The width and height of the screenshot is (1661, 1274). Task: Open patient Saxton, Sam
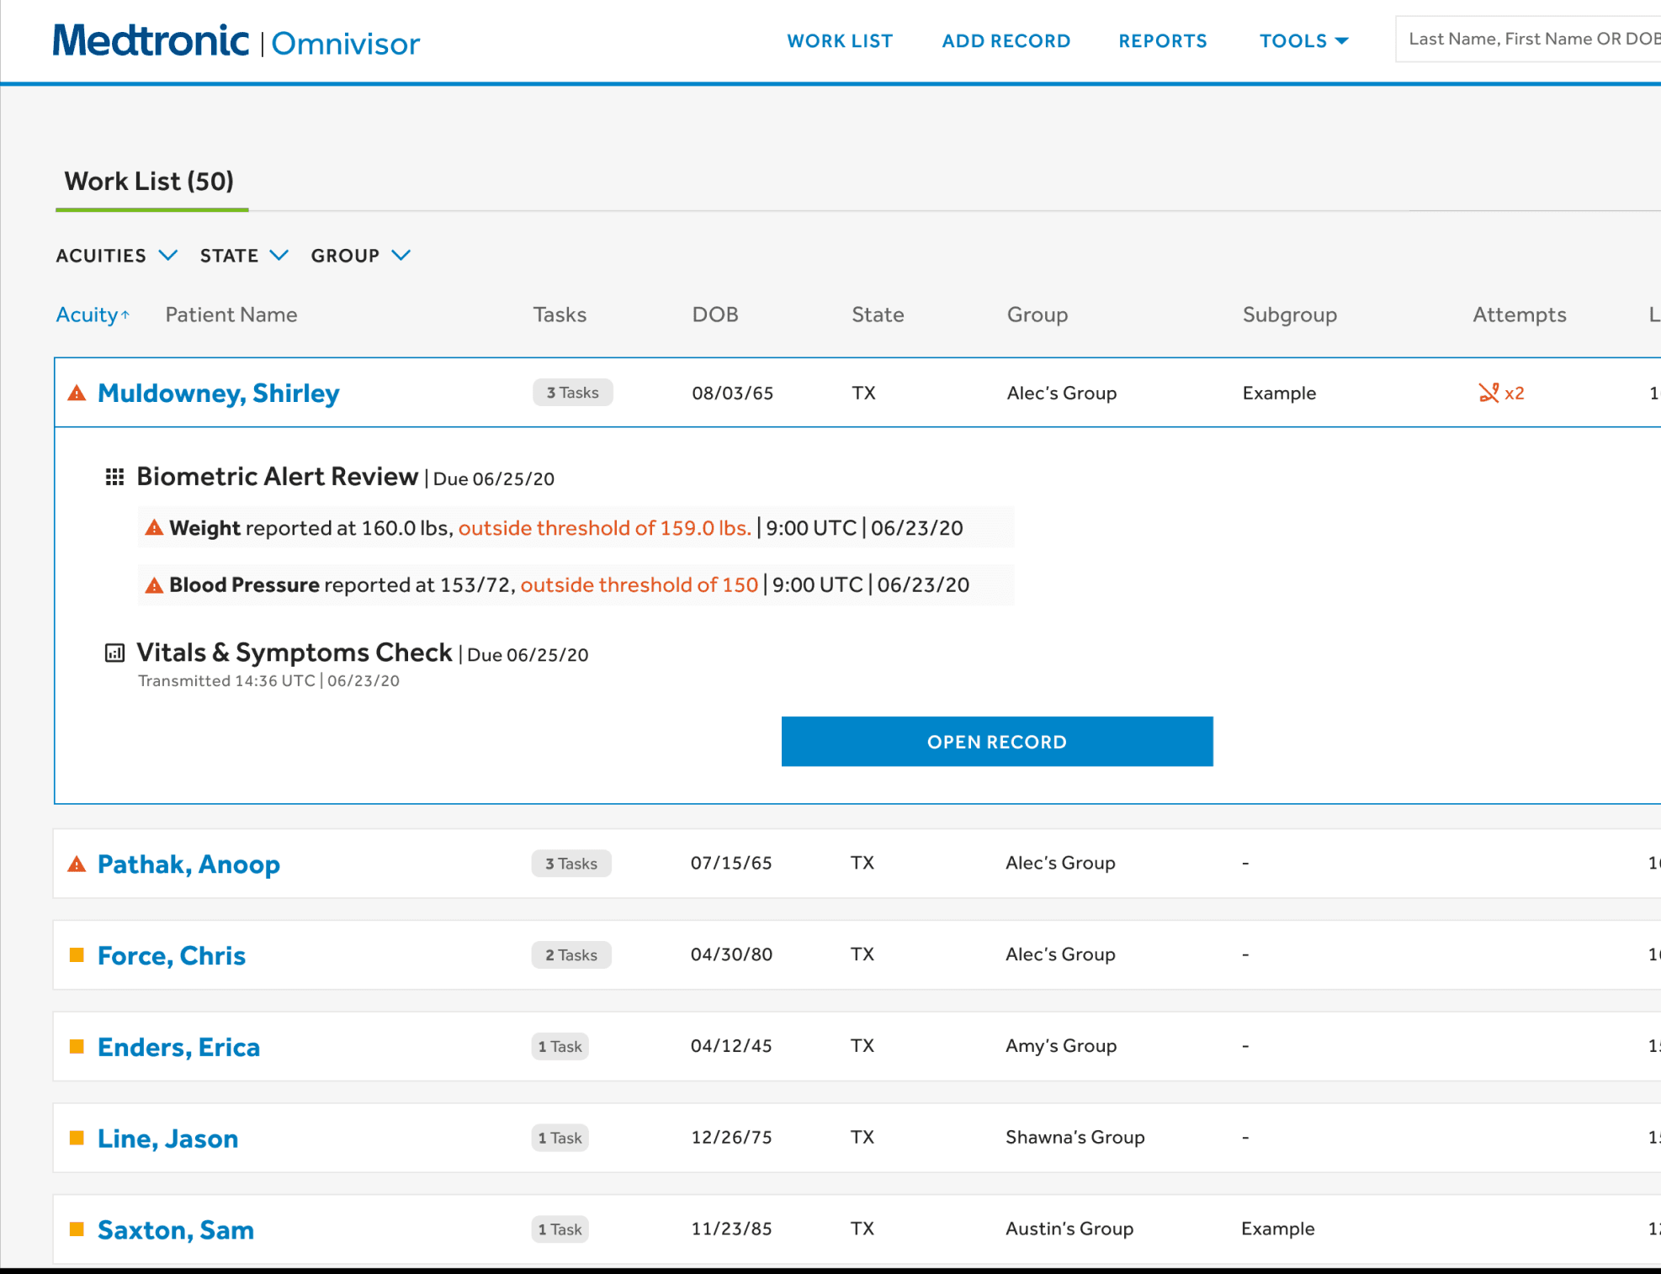[x=176, y=1229]
